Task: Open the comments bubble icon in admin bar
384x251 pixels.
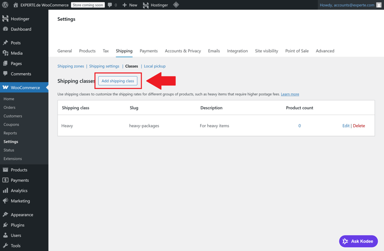Action: (110, 5)
